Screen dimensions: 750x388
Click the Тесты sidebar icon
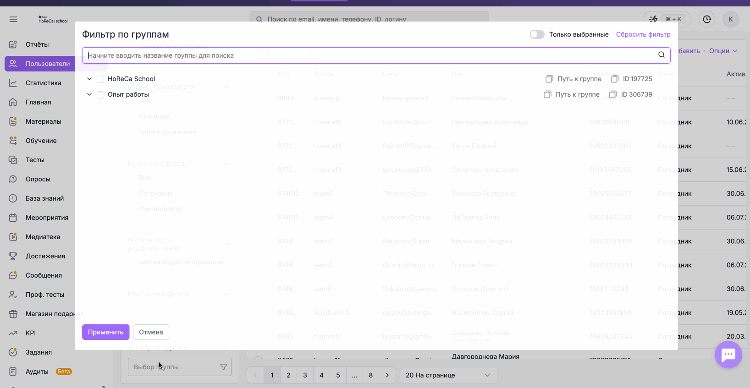[x=13, y=160]
